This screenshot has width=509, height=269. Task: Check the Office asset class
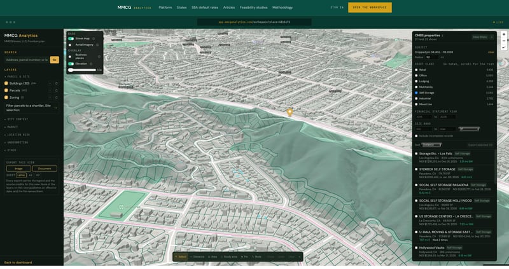pos(417,76)
